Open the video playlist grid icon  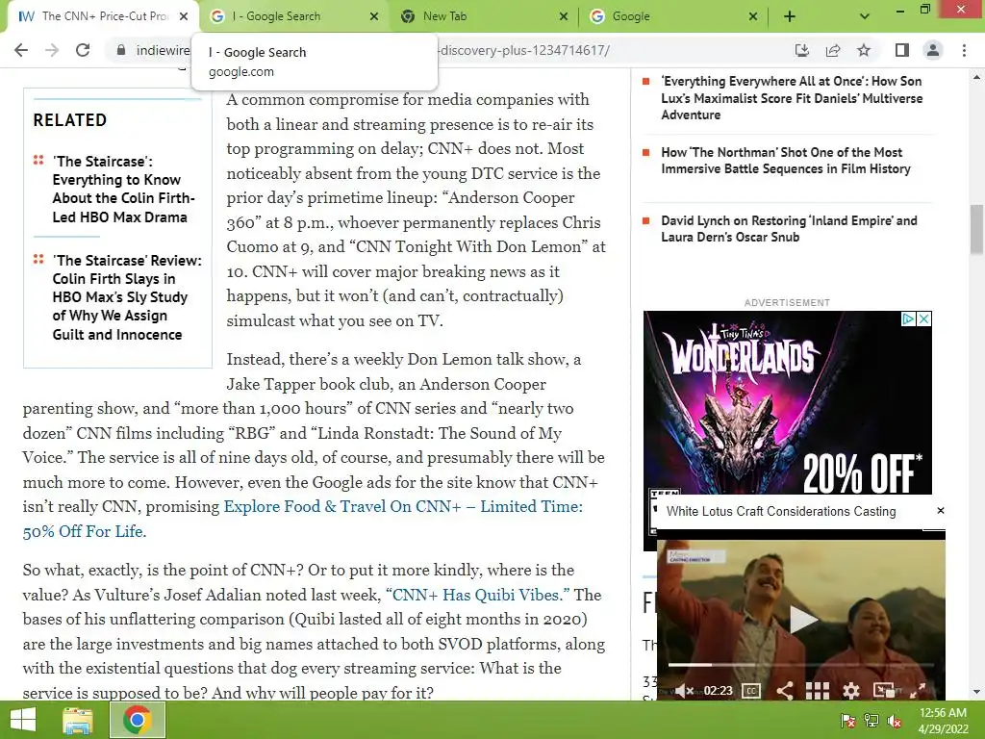coord(818,691)
